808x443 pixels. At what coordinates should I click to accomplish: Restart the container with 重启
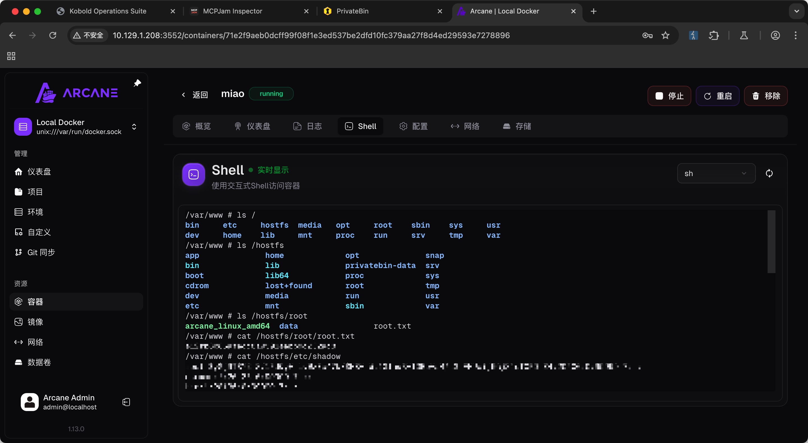click(x=717, y=96)
